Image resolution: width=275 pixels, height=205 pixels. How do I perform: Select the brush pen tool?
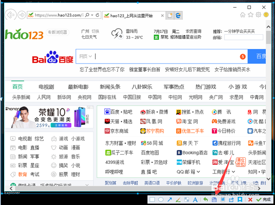[178, 200]
